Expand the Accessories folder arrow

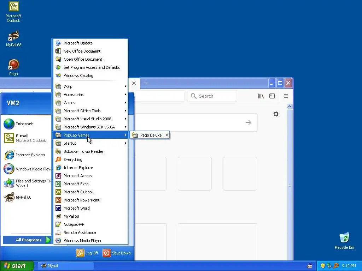[x=125, y=95]
